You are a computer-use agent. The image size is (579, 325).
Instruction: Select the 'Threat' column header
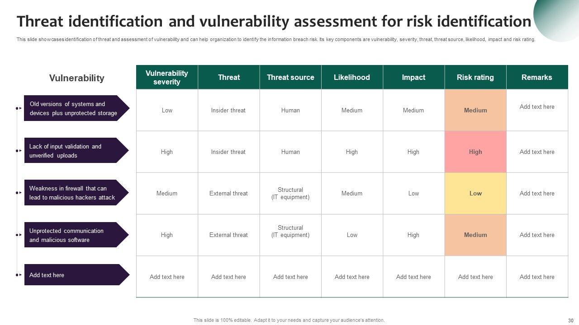point(229,78)
